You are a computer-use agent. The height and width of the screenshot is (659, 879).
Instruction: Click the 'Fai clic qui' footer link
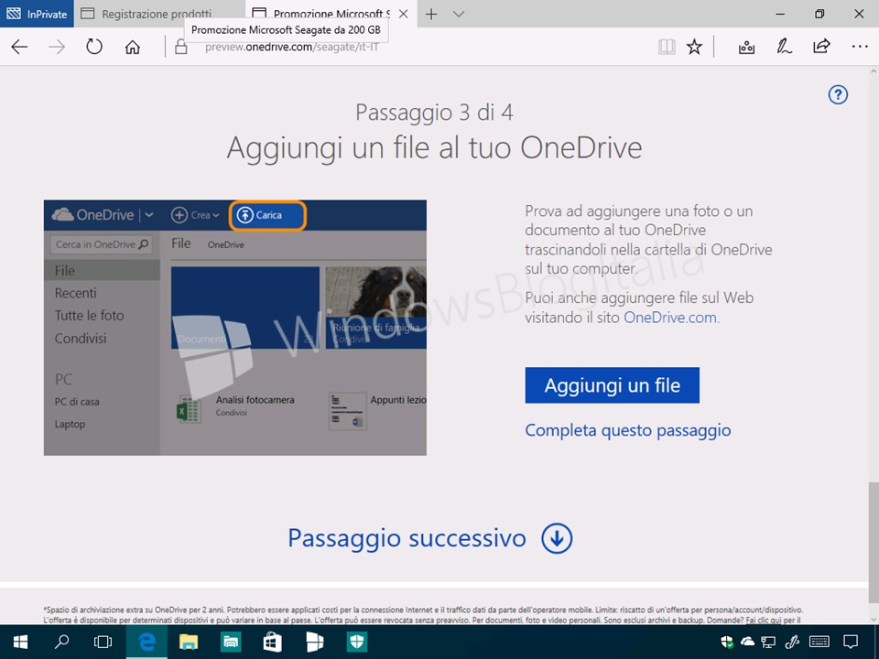coord(765,620)
